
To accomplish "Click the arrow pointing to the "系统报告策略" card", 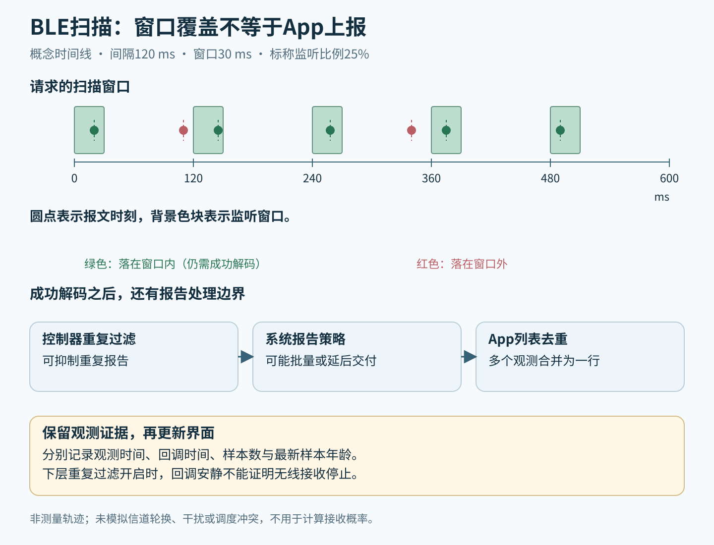I will (246, 357).
